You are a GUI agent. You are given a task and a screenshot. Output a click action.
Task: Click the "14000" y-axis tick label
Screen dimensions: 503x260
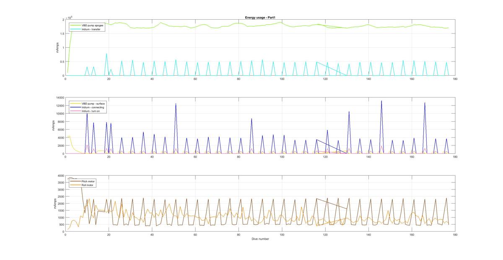click(60, 98)
